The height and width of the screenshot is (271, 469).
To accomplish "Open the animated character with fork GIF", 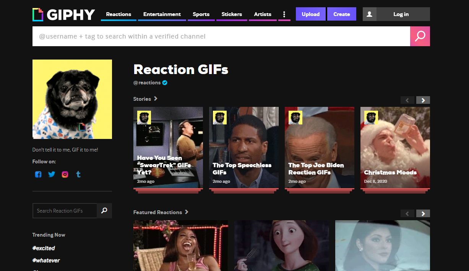I will (x=282, y=245).
